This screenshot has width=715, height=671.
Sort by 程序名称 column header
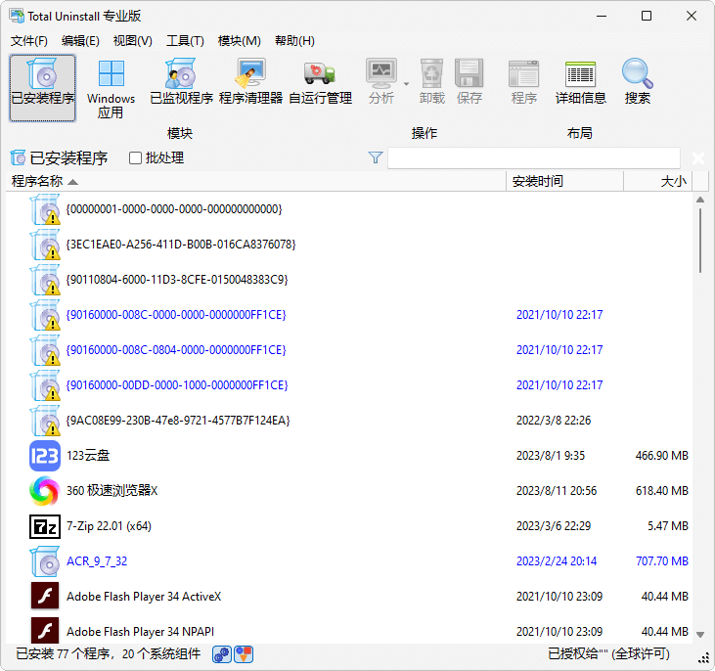pos(255,182)
